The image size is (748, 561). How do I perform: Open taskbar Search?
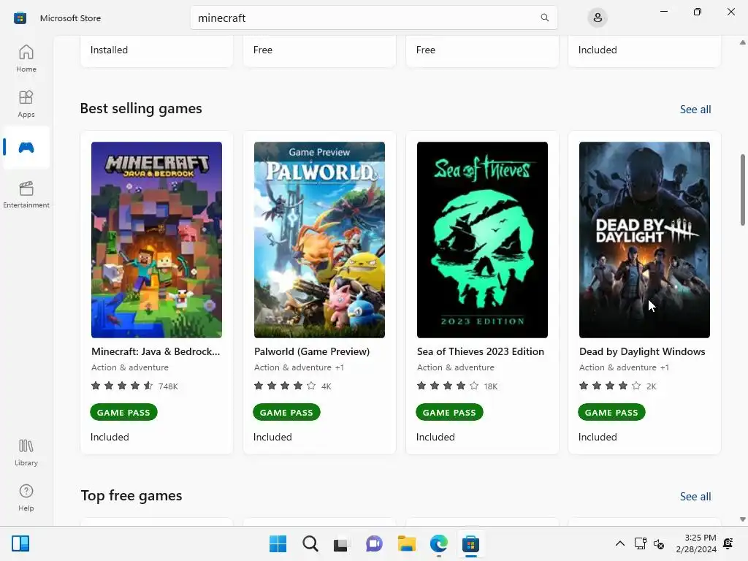pos(310,543)
